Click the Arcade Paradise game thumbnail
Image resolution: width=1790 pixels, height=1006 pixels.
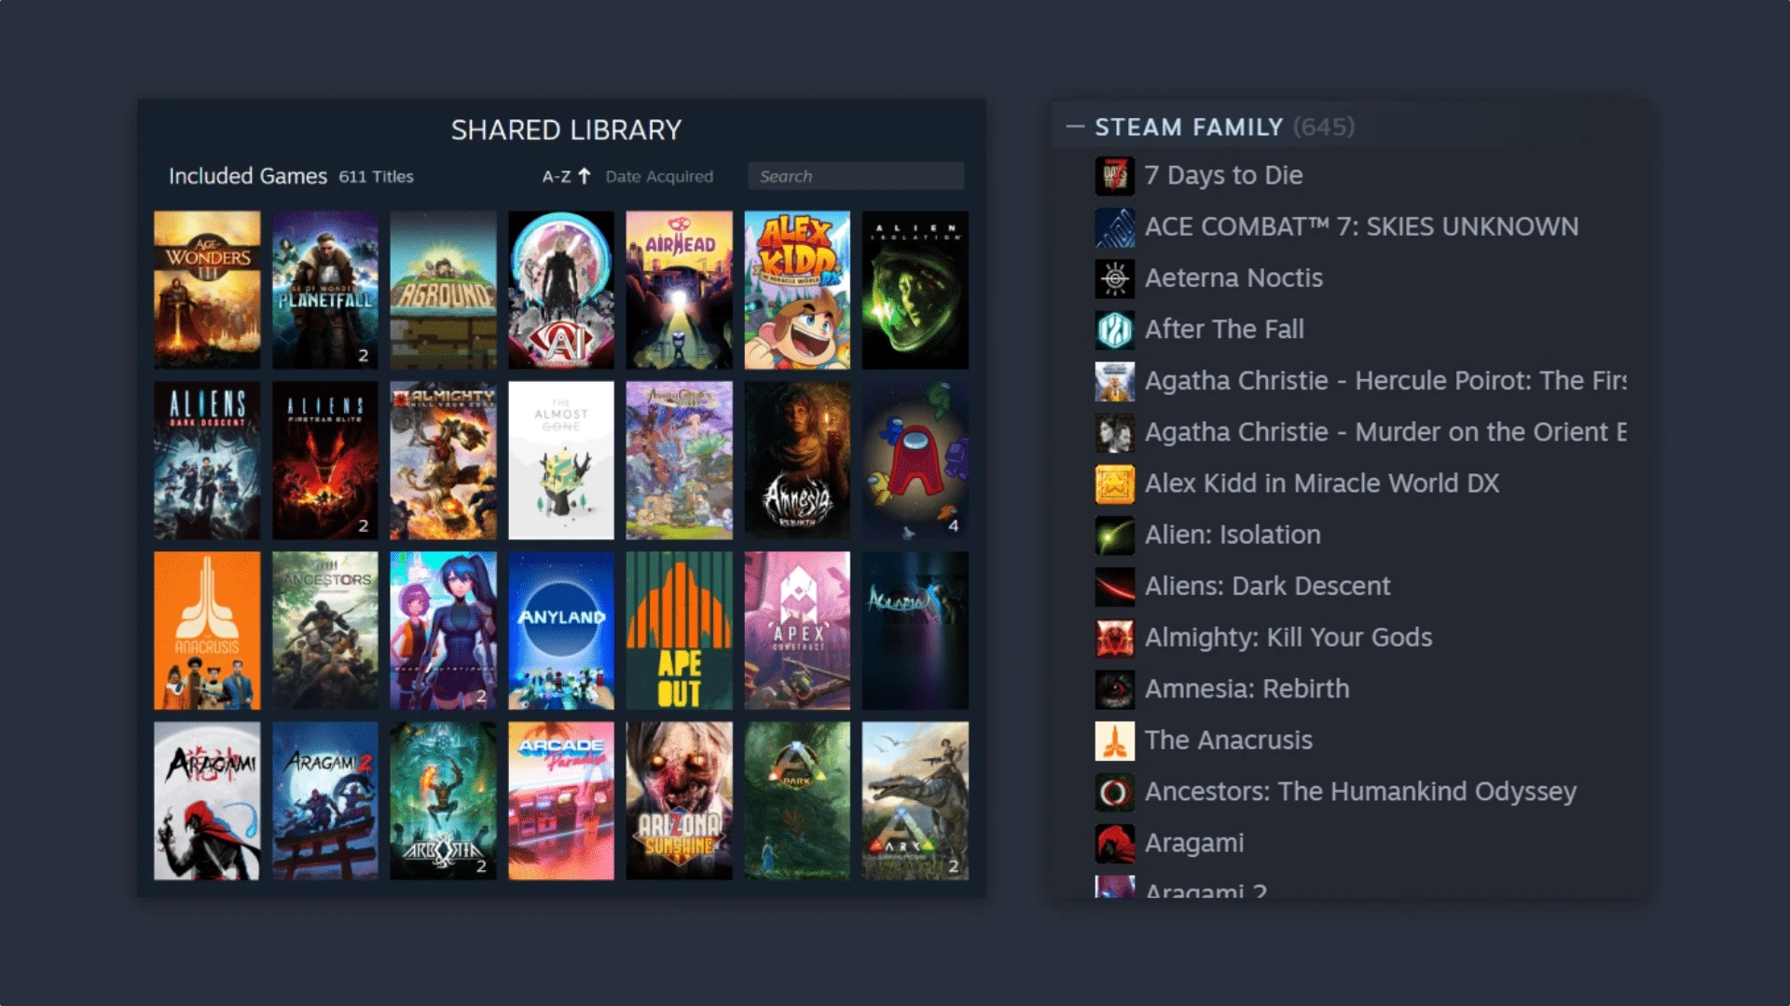560,801
